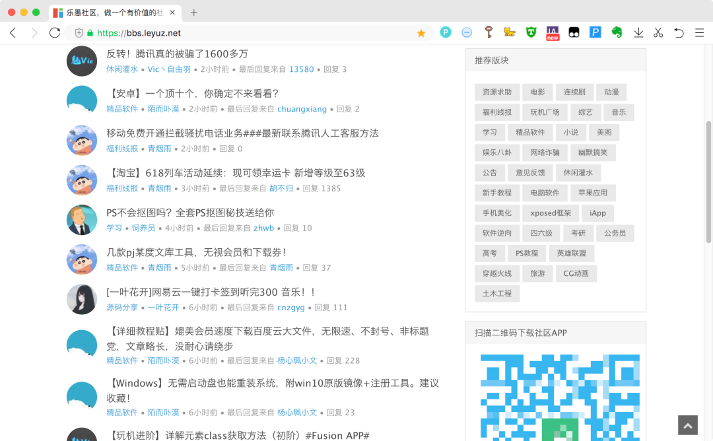This screenshot has height=441, width=713.
Task: Open the browser hamburger menu
Action: 699,32
